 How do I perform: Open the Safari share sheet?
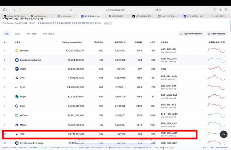tap(215, 10)
